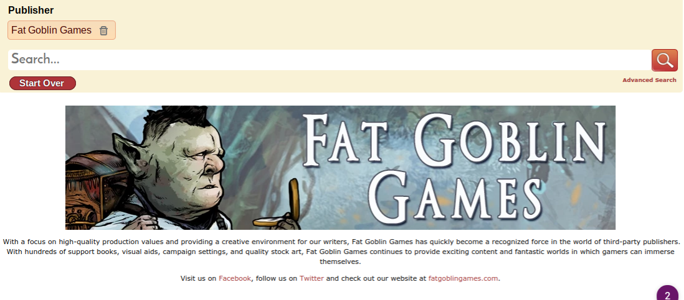Visit the fatgoblingames.com website link
This screenshot has height=300, width=684.
tap(463, 278)
